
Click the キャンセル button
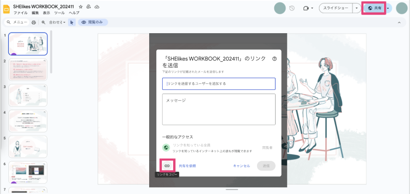point(241,166)
